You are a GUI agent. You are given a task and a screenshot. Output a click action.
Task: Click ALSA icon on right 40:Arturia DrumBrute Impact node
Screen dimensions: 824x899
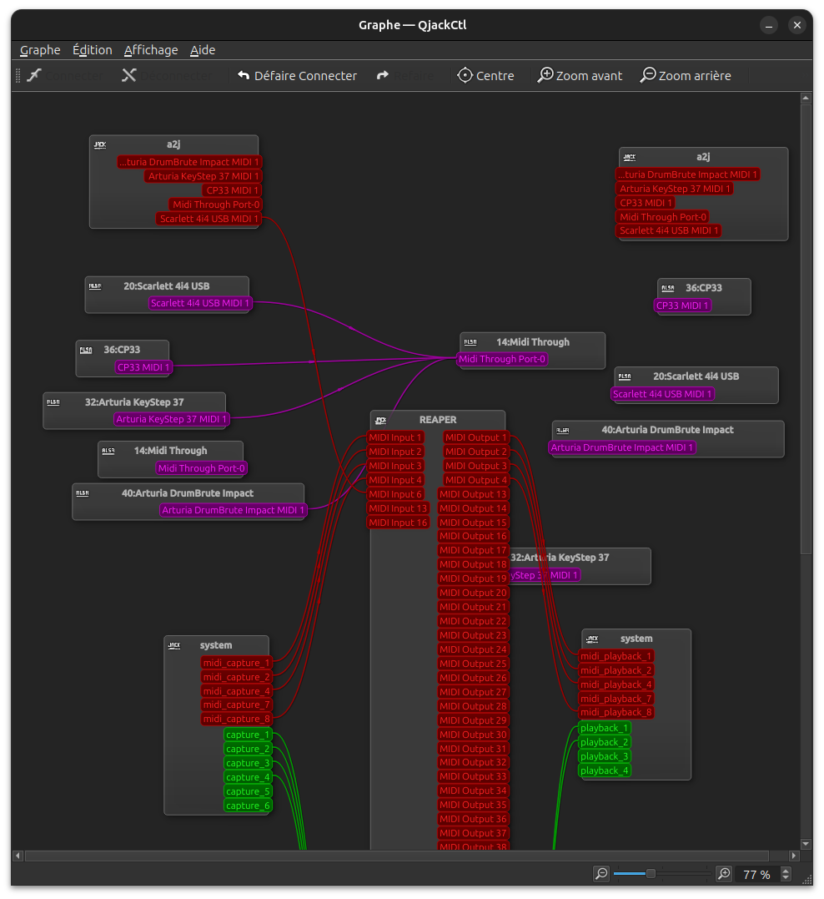pos(563,430)
